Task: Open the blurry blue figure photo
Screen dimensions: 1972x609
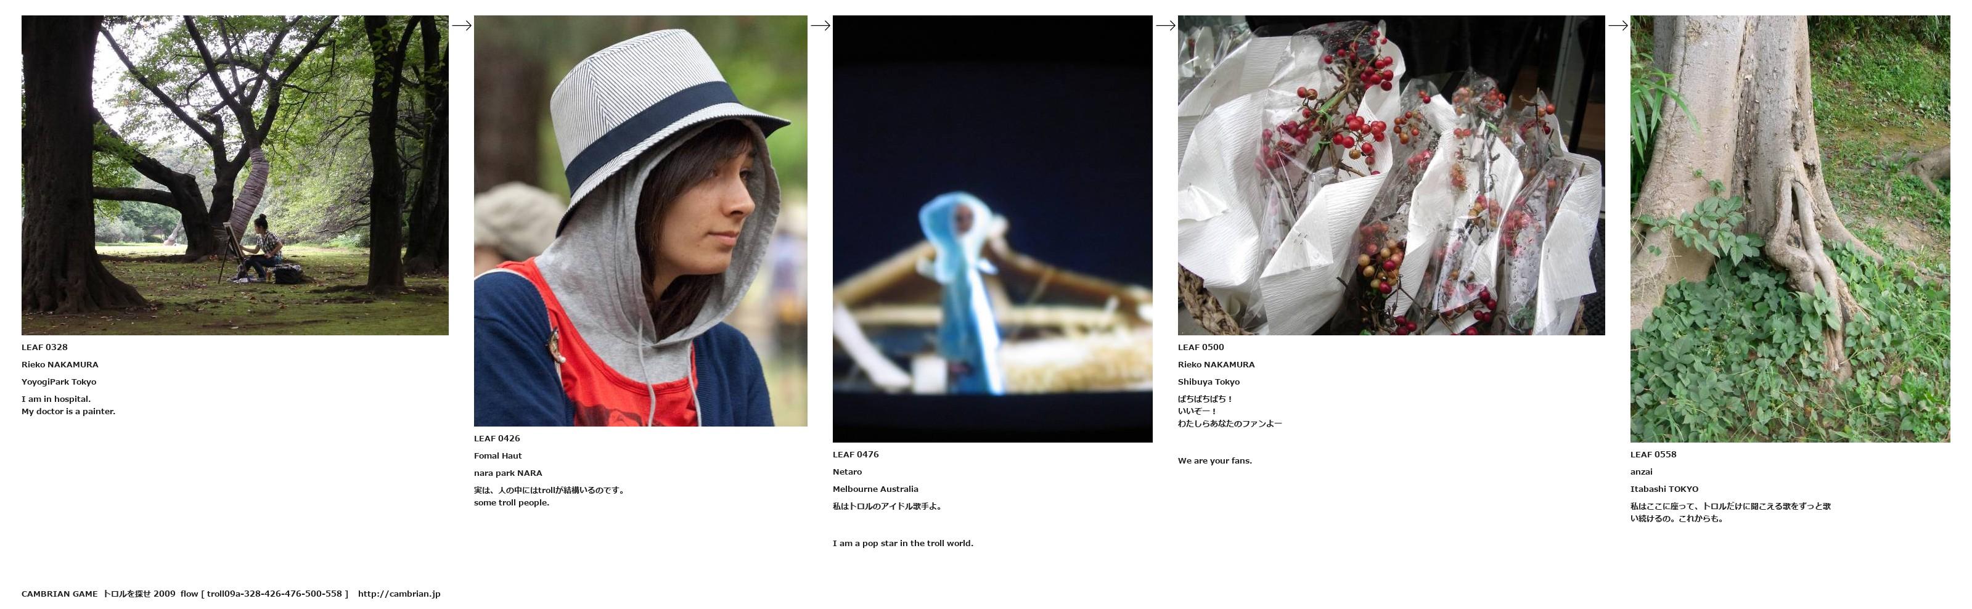Action: (x=993, y=229)
